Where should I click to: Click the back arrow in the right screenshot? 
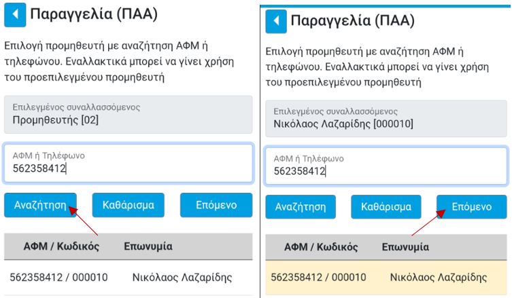275,21
